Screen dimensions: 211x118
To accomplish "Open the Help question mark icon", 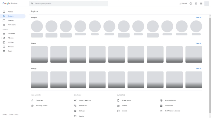I will point(191,3).
